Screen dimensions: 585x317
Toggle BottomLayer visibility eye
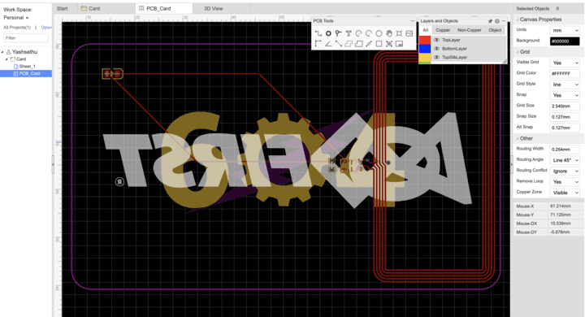(436, 49)
